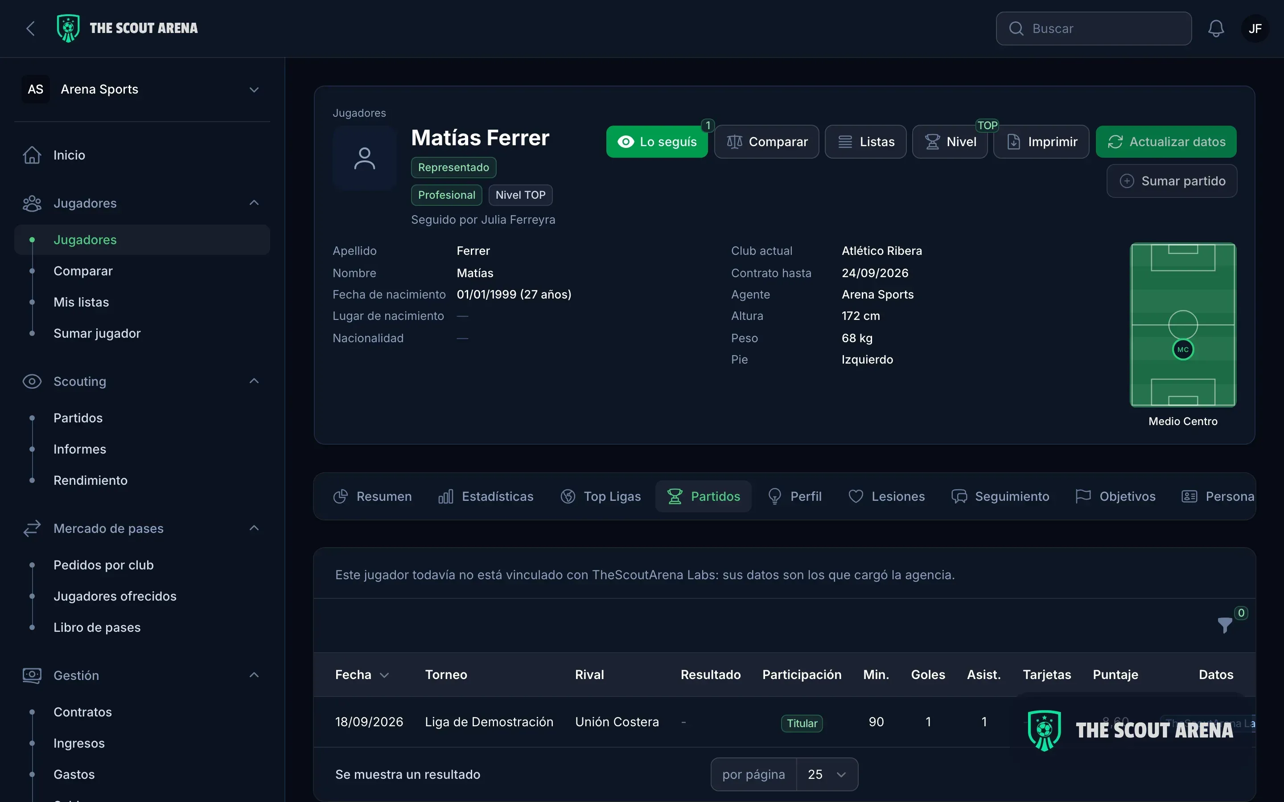Collapse the Gestión sidebar section
This screenshot has width=1284, height=802.
pos(254,675)
